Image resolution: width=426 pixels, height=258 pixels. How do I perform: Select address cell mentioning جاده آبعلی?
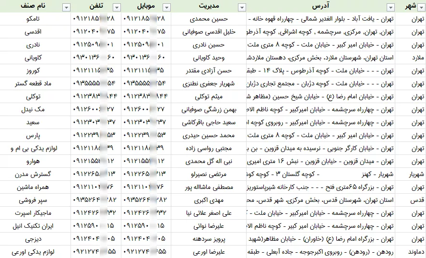(320, 252)
